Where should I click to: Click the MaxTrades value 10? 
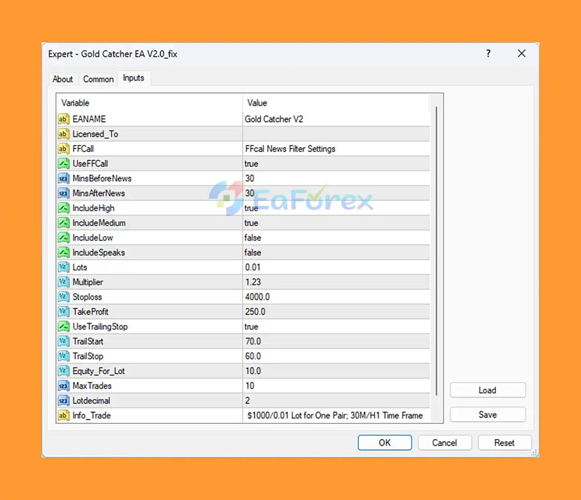click(x=250, y=386)
